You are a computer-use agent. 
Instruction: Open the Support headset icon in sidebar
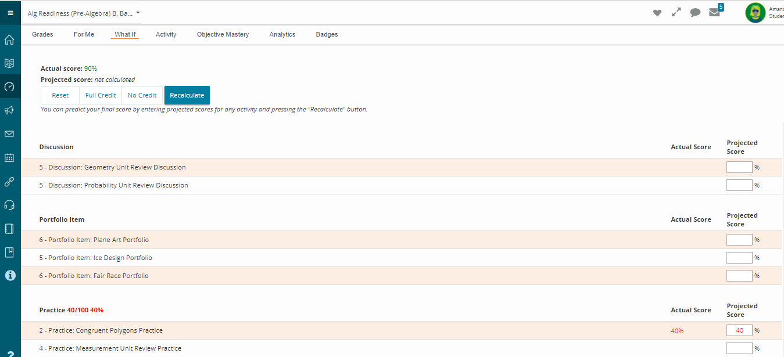click(x=9, y=205)
